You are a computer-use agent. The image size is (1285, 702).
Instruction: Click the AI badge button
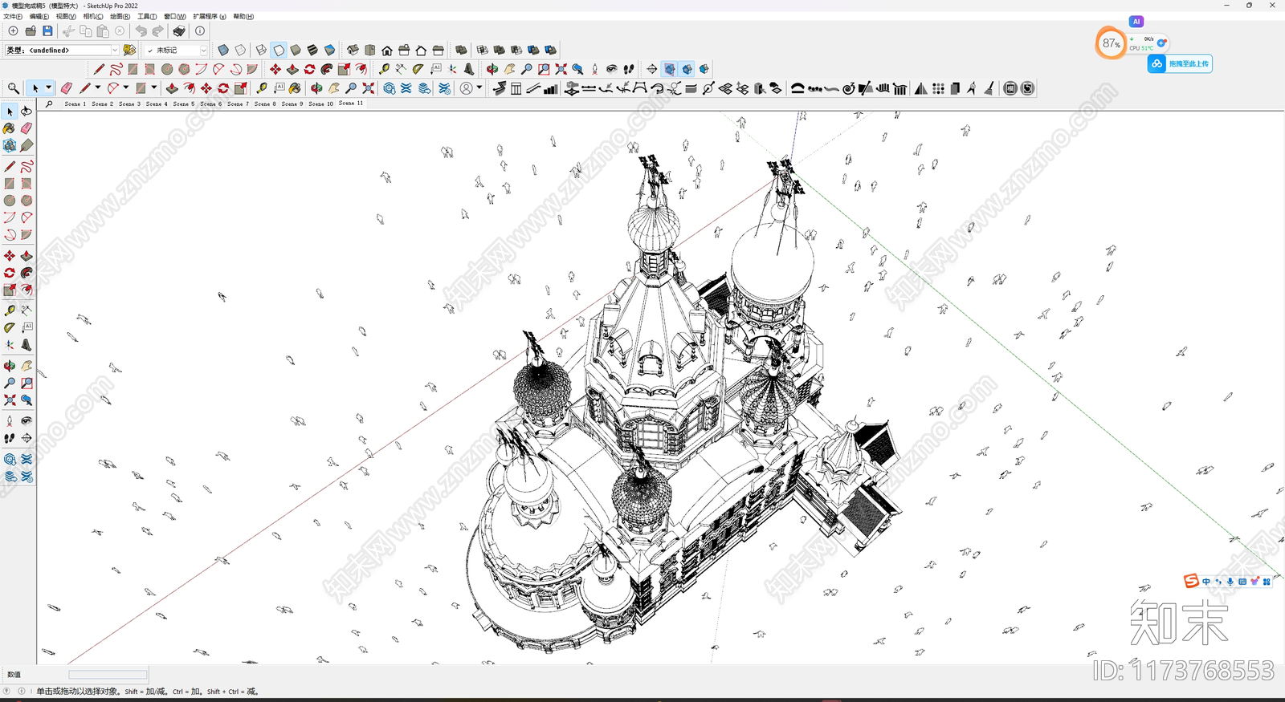click(x=1136, y=22)
